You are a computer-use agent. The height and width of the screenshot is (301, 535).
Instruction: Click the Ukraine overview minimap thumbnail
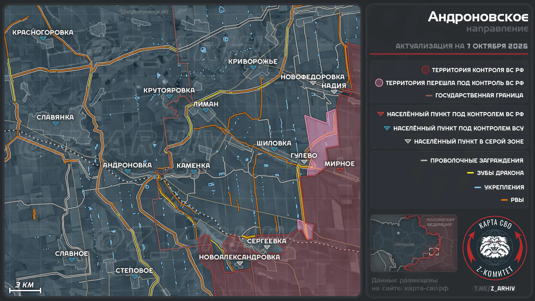pyautogui.click(x=414, y=243)
